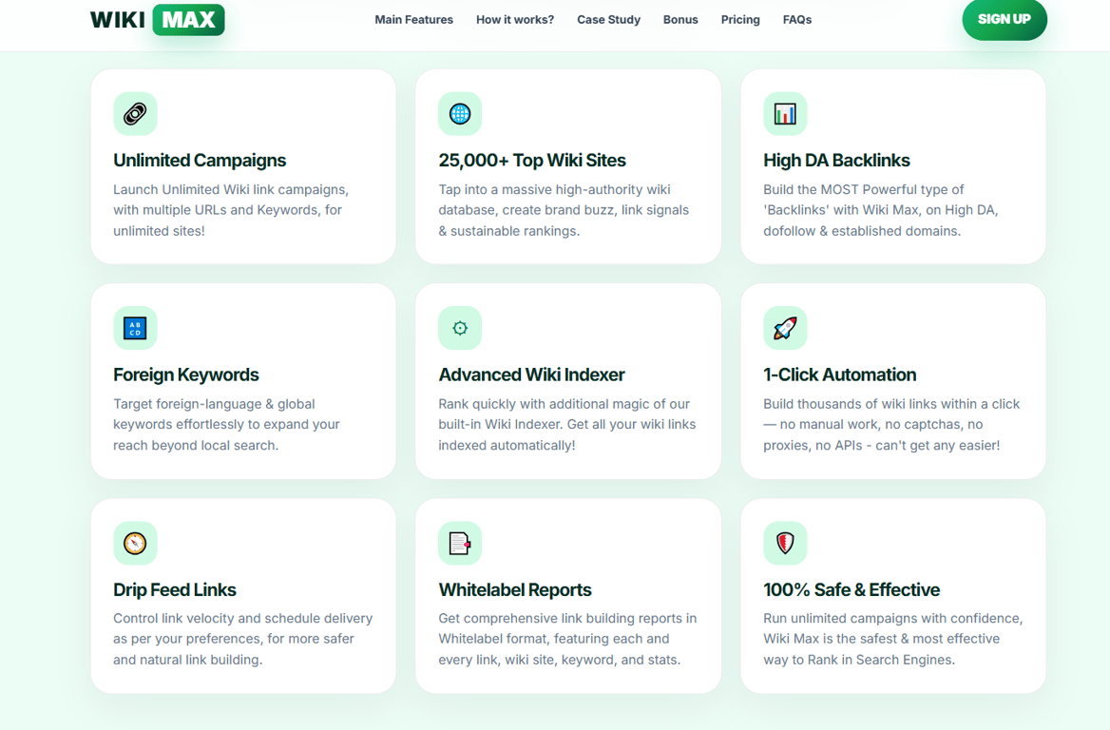The image size is (1110, 730).
Task: Select Bonus in the navigation bar
Action: pyautogui.click(x=680, y=20)
